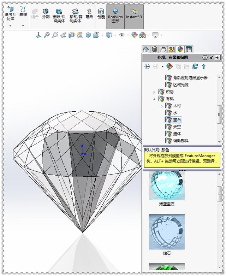The height and width of the screenshot is (276, 226).
Task: Select the 液体 folder
Action: [173, 134]
